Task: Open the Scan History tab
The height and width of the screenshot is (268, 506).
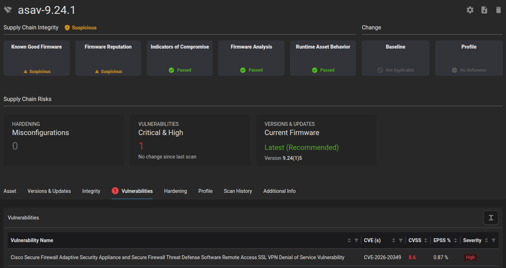Action: point(238,191)
